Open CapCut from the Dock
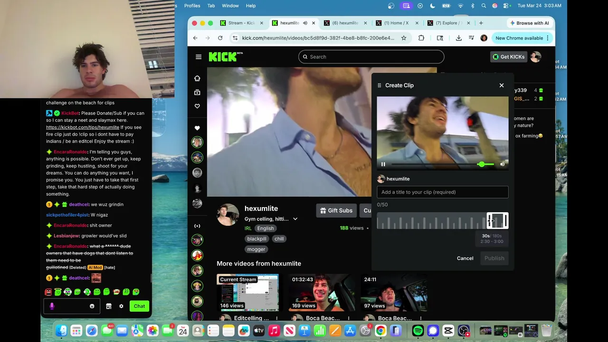 (448, 331)
